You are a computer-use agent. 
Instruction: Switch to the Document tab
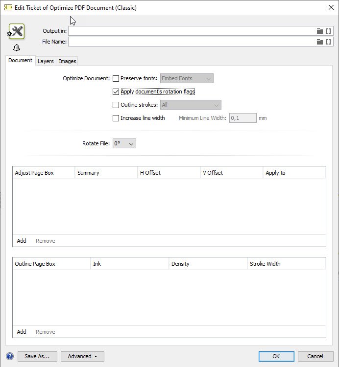tap(21, 60)
